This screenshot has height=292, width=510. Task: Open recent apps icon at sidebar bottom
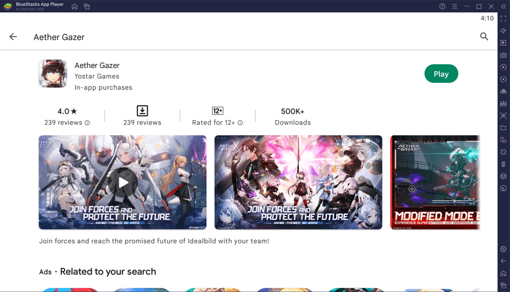(503, 286)
